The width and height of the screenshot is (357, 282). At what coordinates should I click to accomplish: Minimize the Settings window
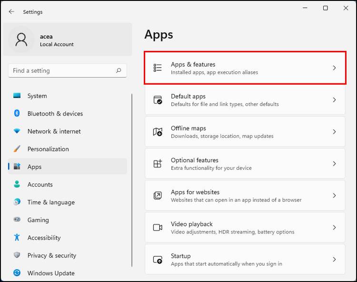[305, 8]
